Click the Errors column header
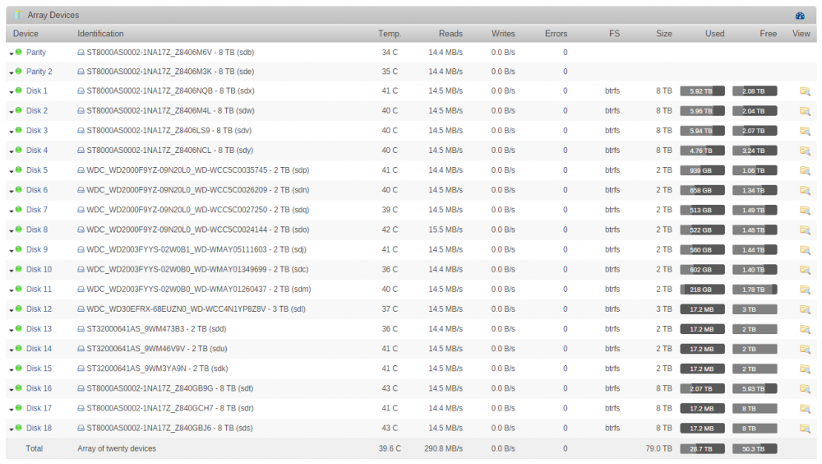This screenshot has height=464, width=822. (x=556, y=34)
